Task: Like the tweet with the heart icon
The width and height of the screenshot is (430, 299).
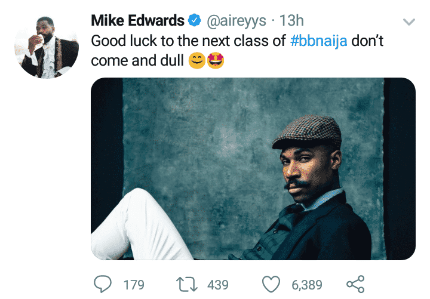Action: [272, 284]
